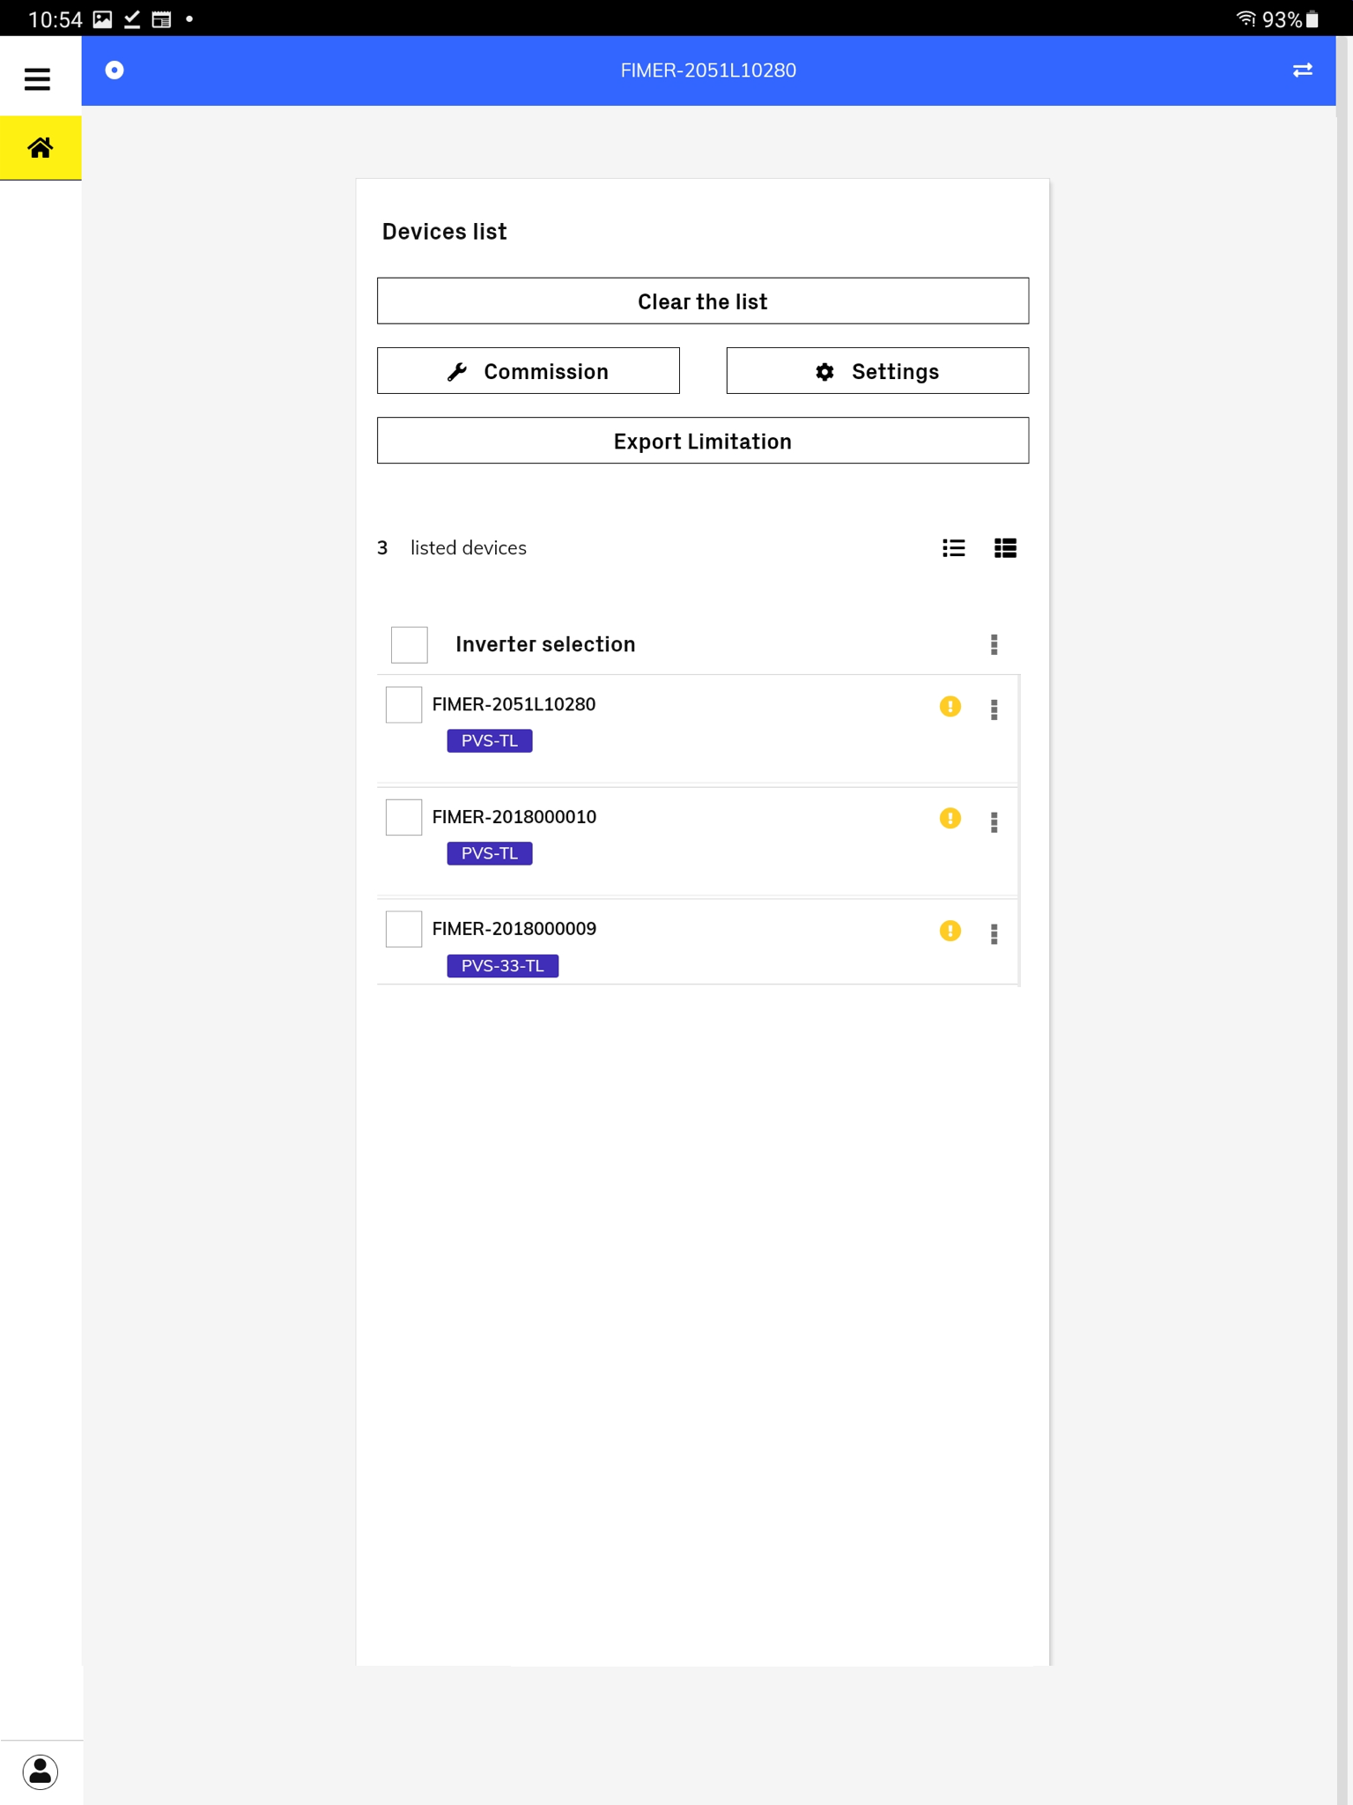1353x1805 pixels.
Task: Open Export Limitation
Action: (x=702, y=441)
